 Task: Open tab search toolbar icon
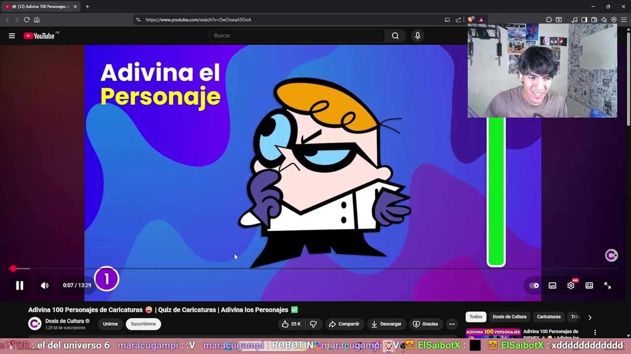point(559,20)
